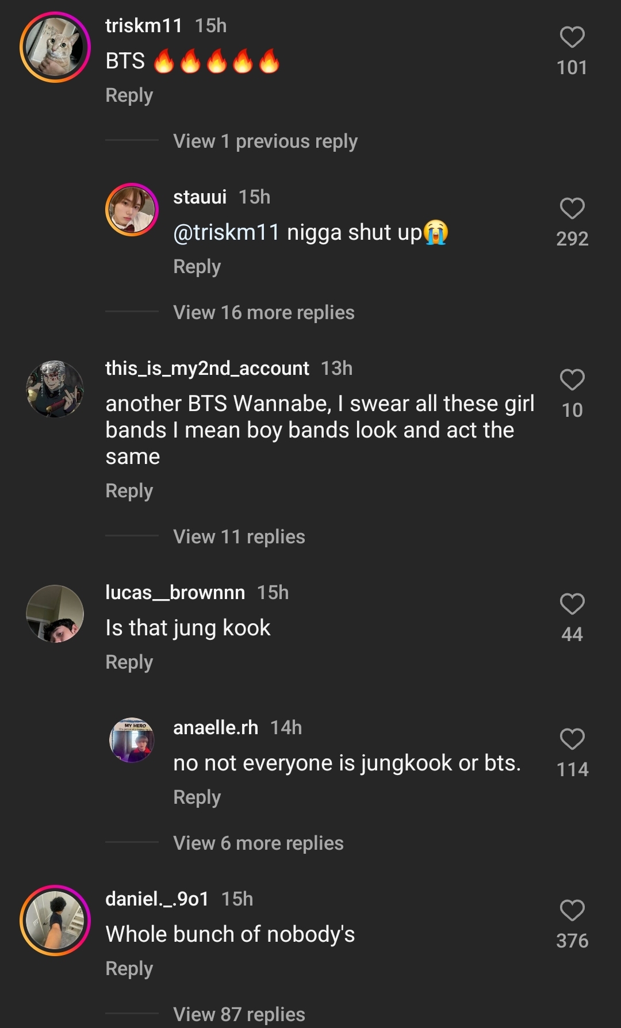
Task: Show View 11 replies thread
Action: pyautogui.click(x=239, y=537)
